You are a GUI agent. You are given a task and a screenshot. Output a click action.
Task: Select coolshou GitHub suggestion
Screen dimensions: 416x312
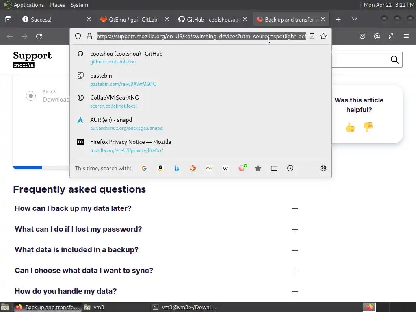201,58
